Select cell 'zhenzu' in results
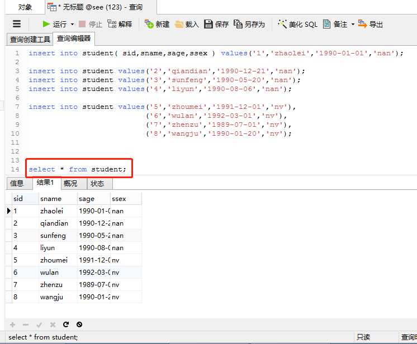 coord(58,284)
